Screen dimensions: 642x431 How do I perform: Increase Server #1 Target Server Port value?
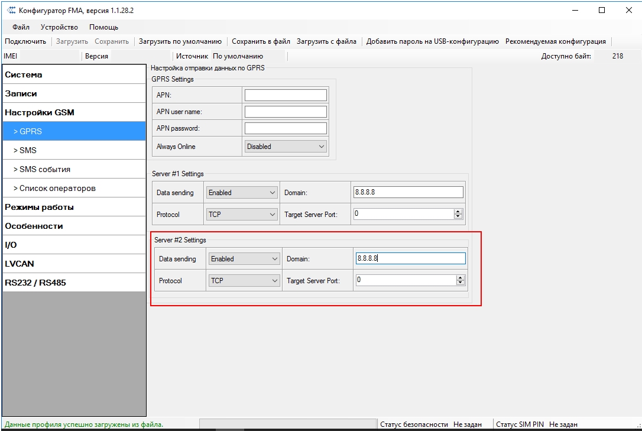point(458,212)
